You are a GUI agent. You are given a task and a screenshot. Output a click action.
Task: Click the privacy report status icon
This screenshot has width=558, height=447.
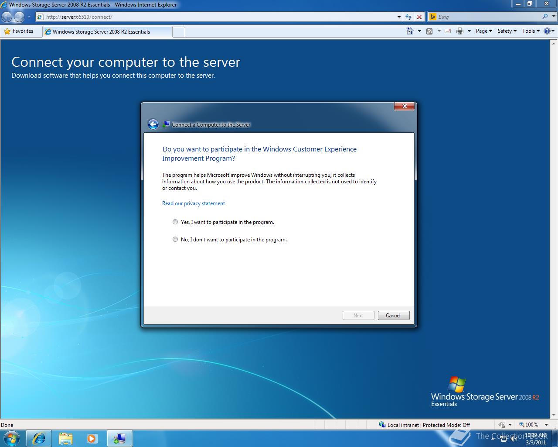(x=502, y=425)
